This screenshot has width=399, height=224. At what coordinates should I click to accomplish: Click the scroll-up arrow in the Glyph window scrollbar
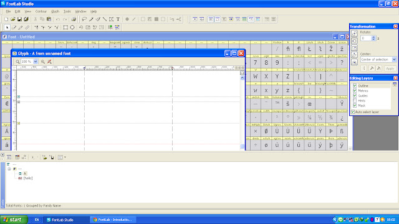243,78
